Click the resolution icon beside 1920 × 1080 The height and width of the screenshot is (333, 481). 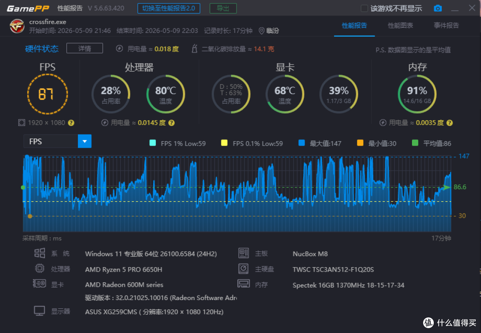pyautogui.click(x=21, y=123)
